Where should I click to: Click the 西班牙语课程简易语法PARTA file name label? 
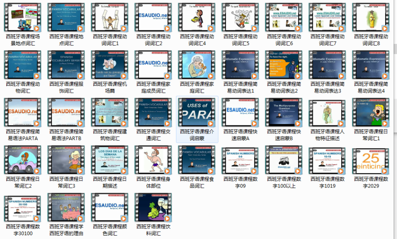click(x=22, y=135)
